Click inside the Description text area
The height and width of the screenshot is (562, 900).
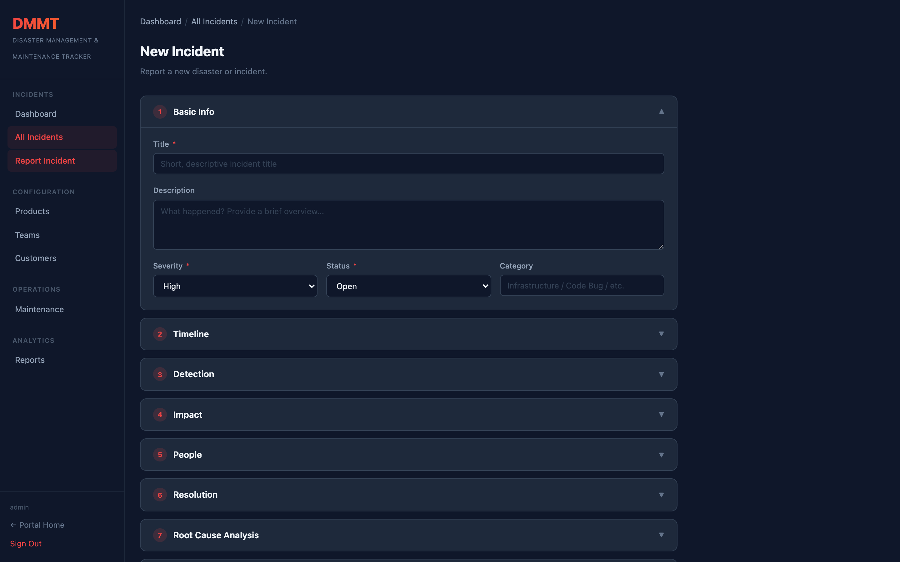point(408,224)
